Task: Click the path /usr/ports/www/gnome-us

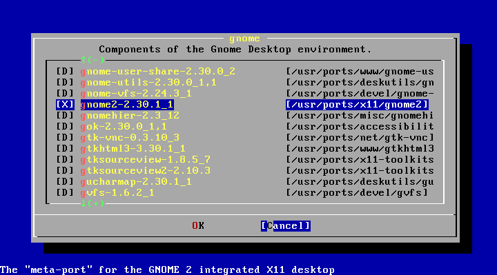Action: point(360,72)
